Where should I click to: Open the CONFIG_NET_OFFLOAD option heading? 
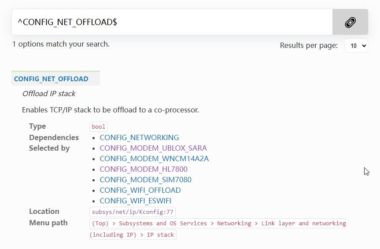click(51, 79)
